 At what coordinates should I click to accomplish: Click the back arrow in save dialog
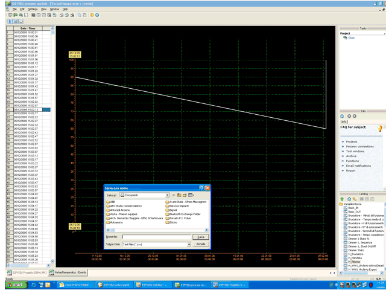coord(174,195)
